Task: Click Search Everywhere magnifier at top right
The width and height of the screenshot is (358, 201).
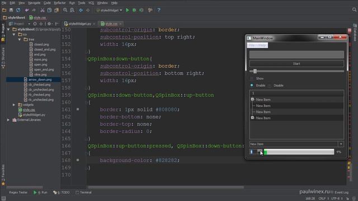Action: click(354, 10)
